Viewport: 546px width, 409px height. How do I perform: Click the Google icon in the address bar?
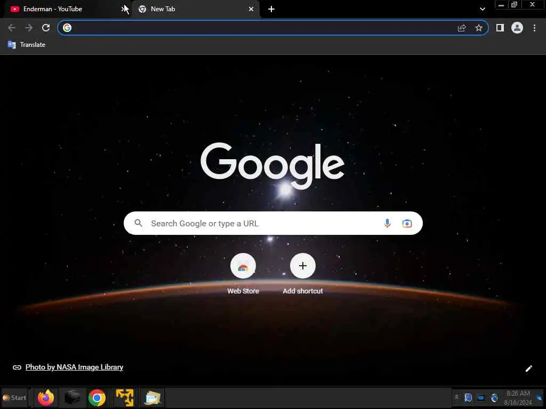pos(67,28)
